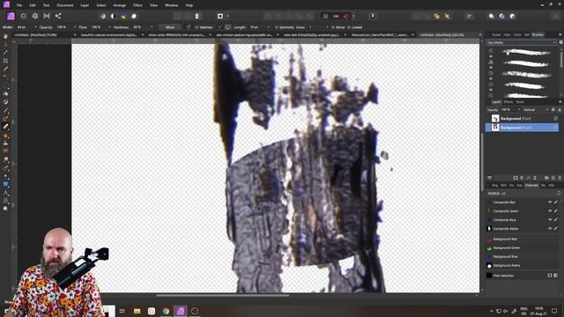Select the Crop tool in tools panel
564x317 pixels.
(5, 61)
